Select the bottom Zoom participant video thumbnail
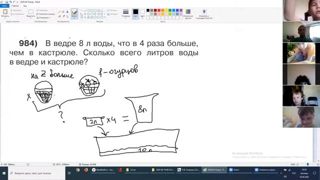 301,117
